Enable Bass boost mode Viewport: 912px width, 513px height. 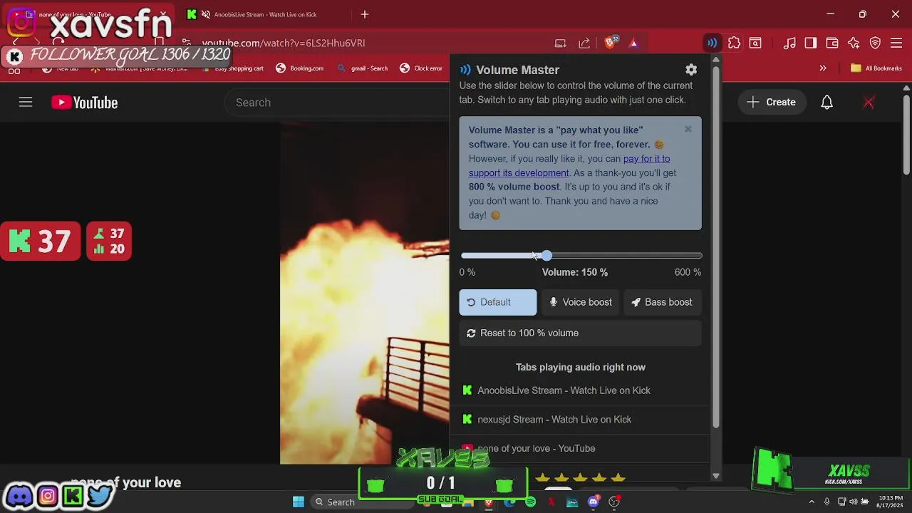coord(662,302)
